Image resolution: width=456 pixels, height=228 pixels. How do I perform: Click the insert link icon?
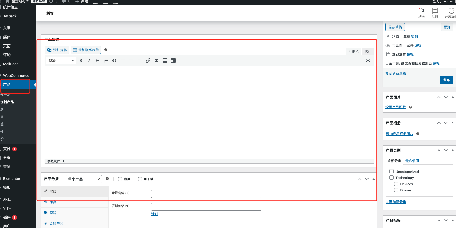(x=148, y=61)
